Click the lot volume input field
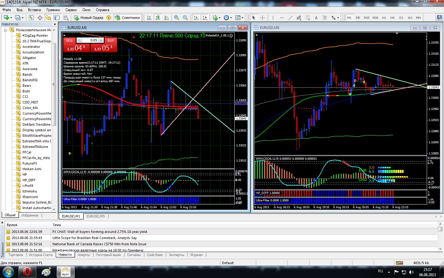The image size is (444, 278). click(x=90, y=40)
